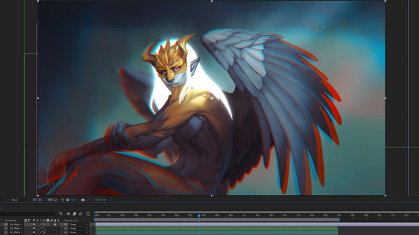Select the teal layer bar in timeline
This screenshot has height=235, width=419.
coord(216,233)
